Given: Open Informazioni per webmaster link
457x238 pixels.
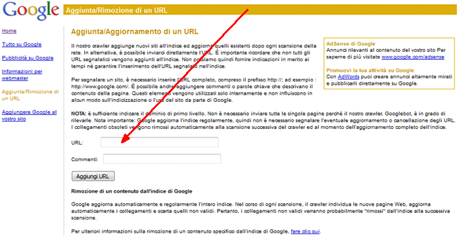Looking at the screenshot, I should 22,74.
